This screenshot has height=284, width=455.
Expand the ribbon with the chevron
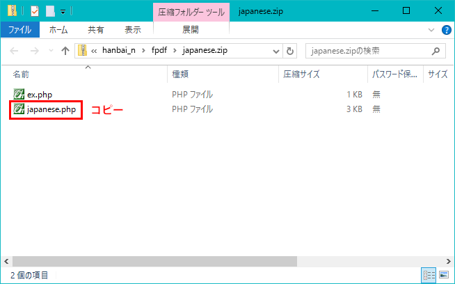(x=431, y=30)
